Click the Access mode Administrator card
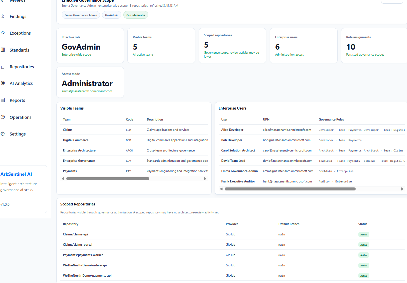Screen dimensions: 407x283 [x=90, y=82]
